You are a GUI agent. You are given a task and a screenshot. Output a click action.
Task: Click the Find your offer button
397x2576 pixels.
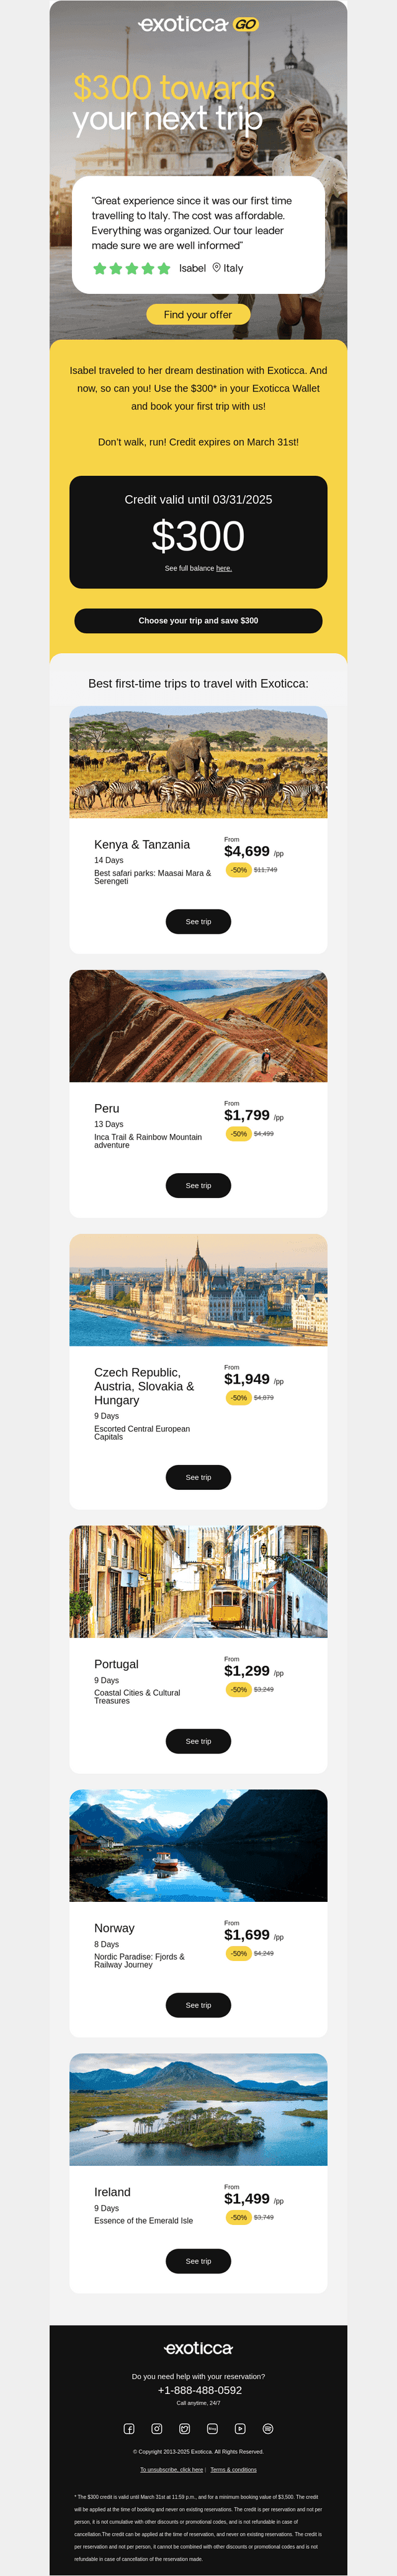coord(198,314)
